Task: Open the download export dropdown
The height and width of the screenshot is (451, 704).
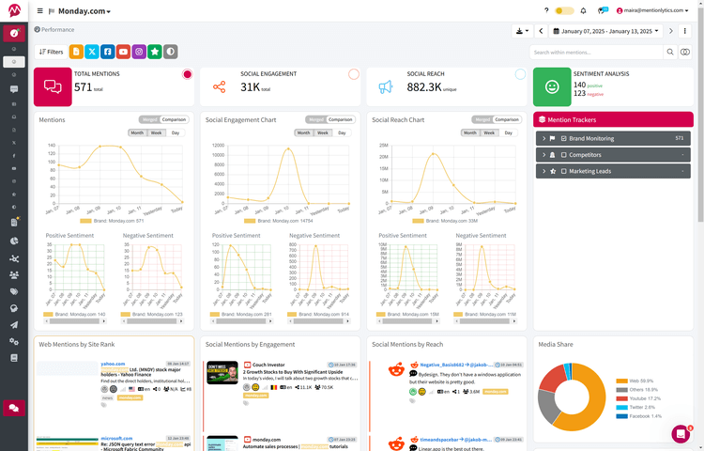Action: 522,31
